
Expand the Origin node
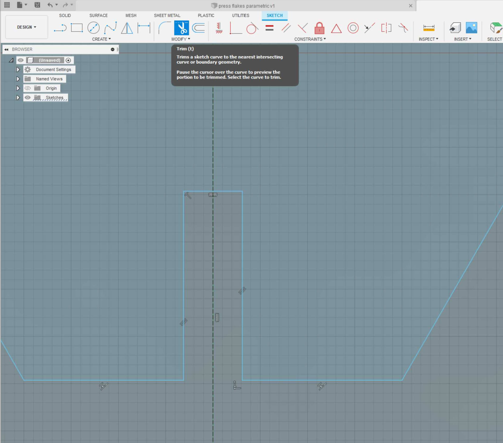click(18, 88)
